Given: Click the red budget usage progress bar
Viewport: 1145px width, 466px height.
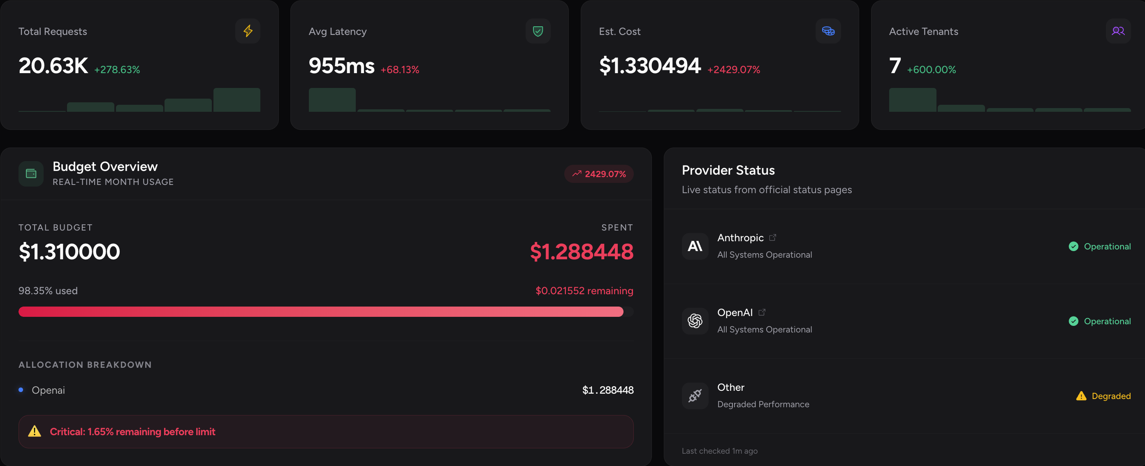Looking at the screenshot, I should tap(320, 312).
